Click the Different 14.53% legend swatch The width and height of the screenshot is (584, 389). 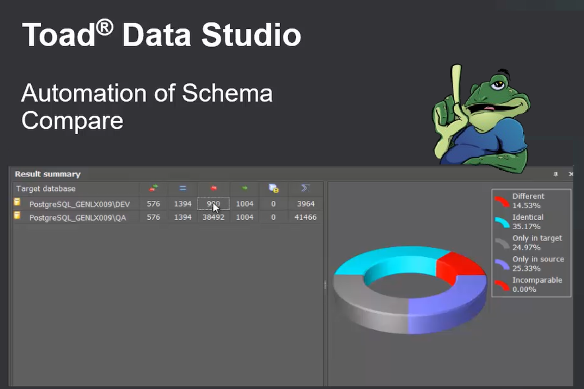point(502,201)
